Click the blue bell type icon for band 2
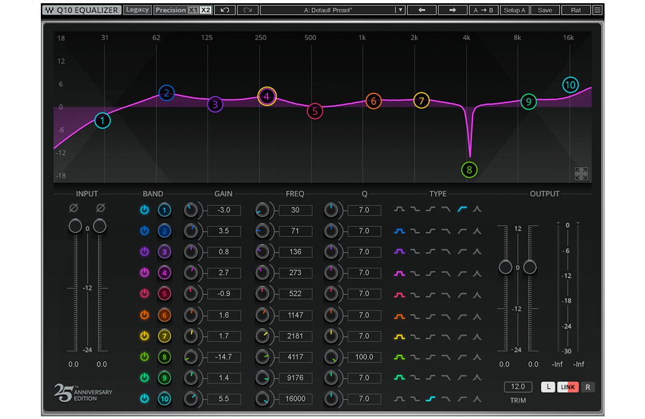Image resolution: width=645 pixels, height=419 pixels. coord(399,231)
